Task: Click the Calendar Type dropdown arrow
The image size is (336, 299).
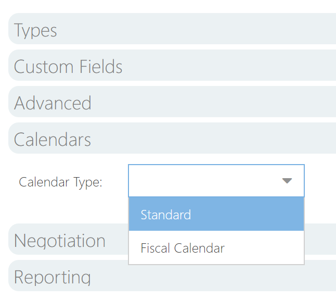Action: (287, 181)
